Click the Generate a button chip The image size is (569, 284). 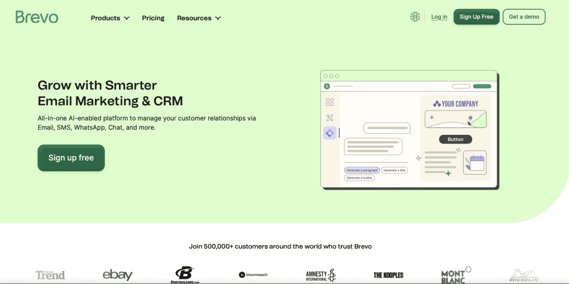[x=359, y=178]
